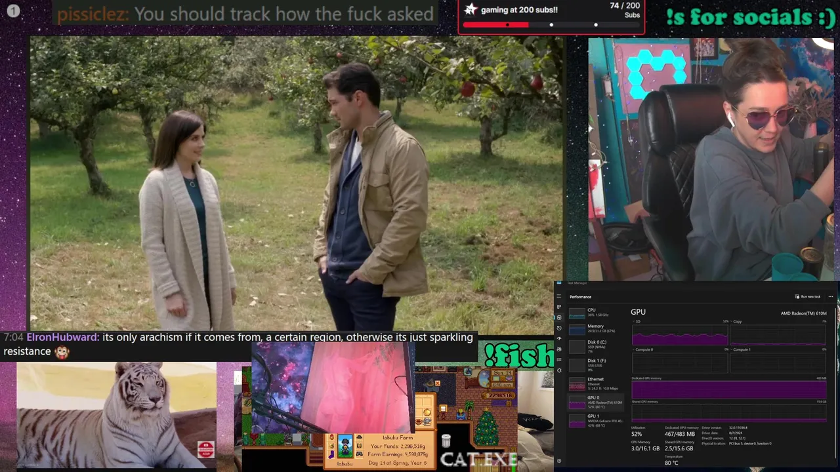Click the 'AMD Radeon(TM) 610M' header label
840x472 pixels.
point(803,313)
